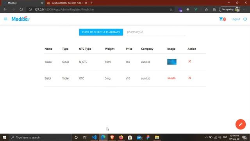Viewport: 250px width, 141px height.
Task: Click the purple extension icon in toolbar
Action: (x=180, y=10)
